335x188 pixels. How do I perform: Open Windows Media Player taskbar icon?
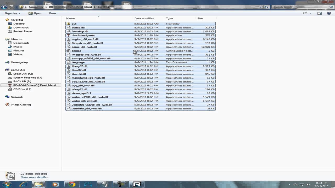(55, 184)
